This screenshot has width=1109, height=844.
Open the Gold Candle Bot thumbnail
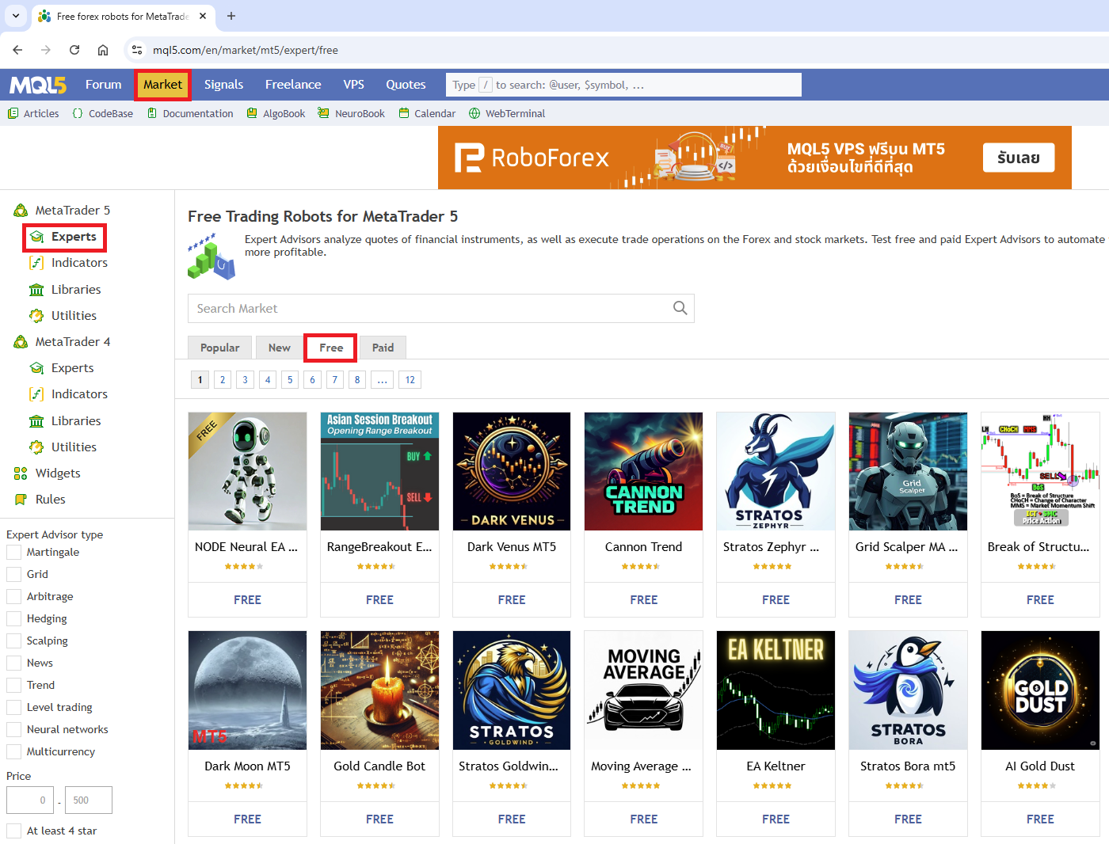[379, 690]
